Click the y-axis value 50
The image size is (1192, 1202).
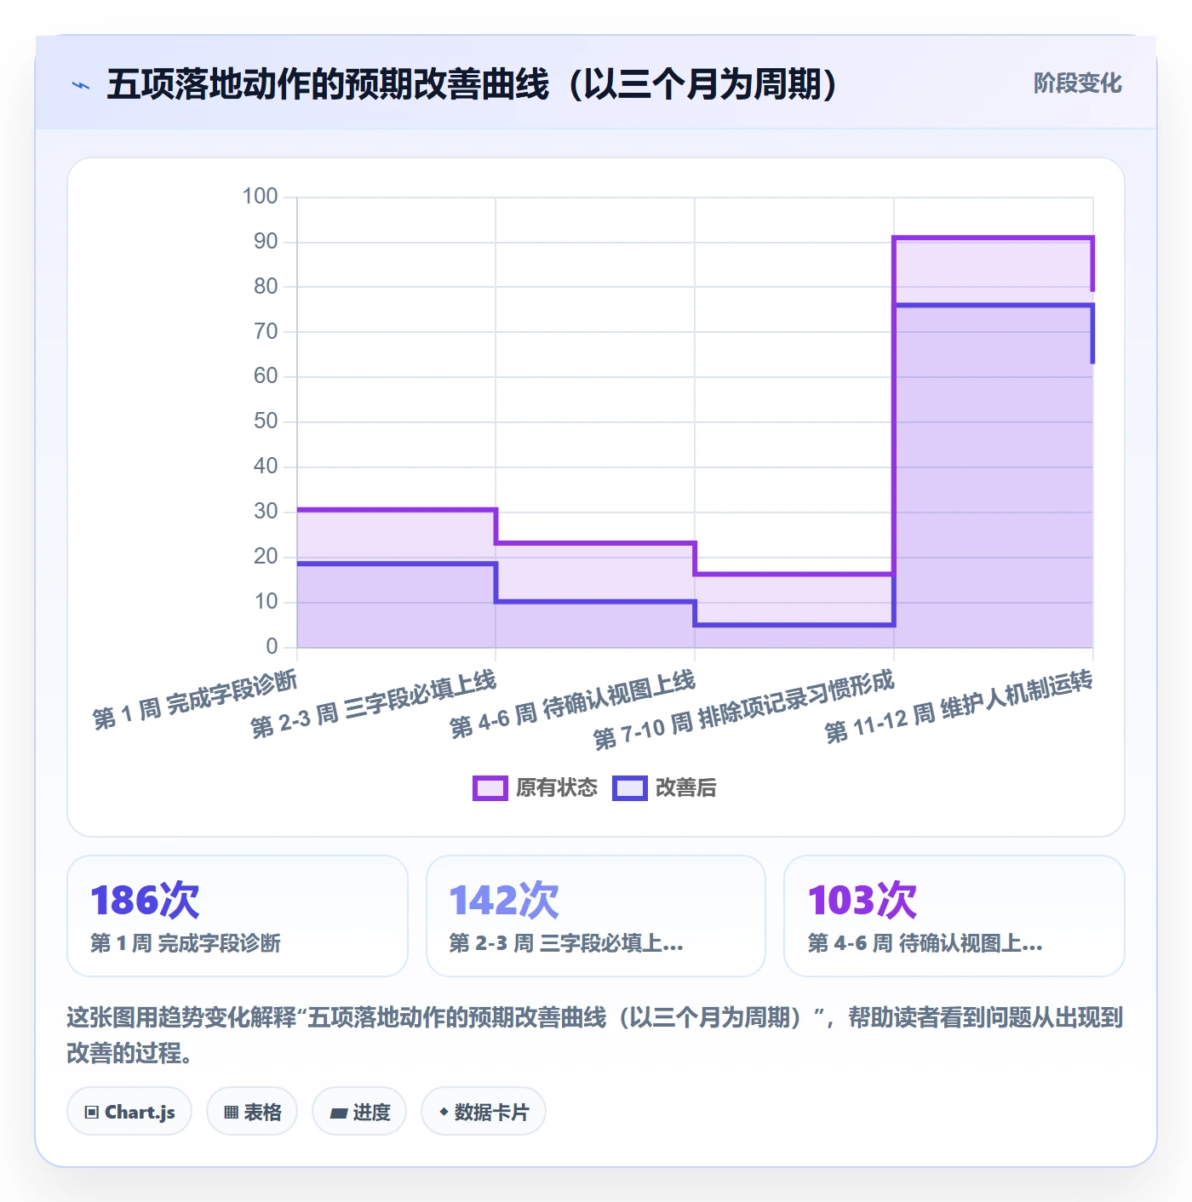coord(266,421)
